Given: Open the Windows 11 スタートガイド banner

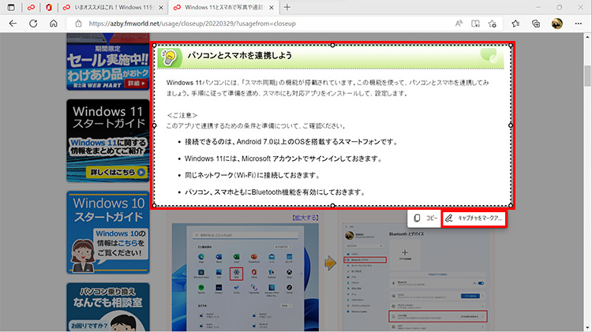Looking at the screenshot, I should [x=107, y=146].
